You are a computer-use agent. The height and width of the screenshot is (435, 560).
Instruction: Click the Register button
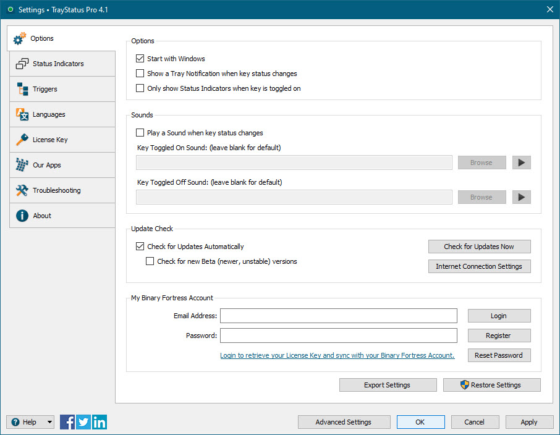[x=499, y=336]
